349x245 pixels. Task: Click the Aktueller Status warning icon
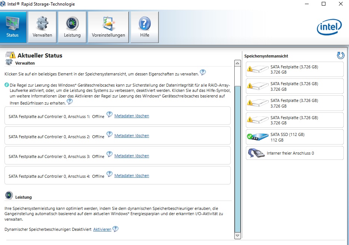pos(10,55)
